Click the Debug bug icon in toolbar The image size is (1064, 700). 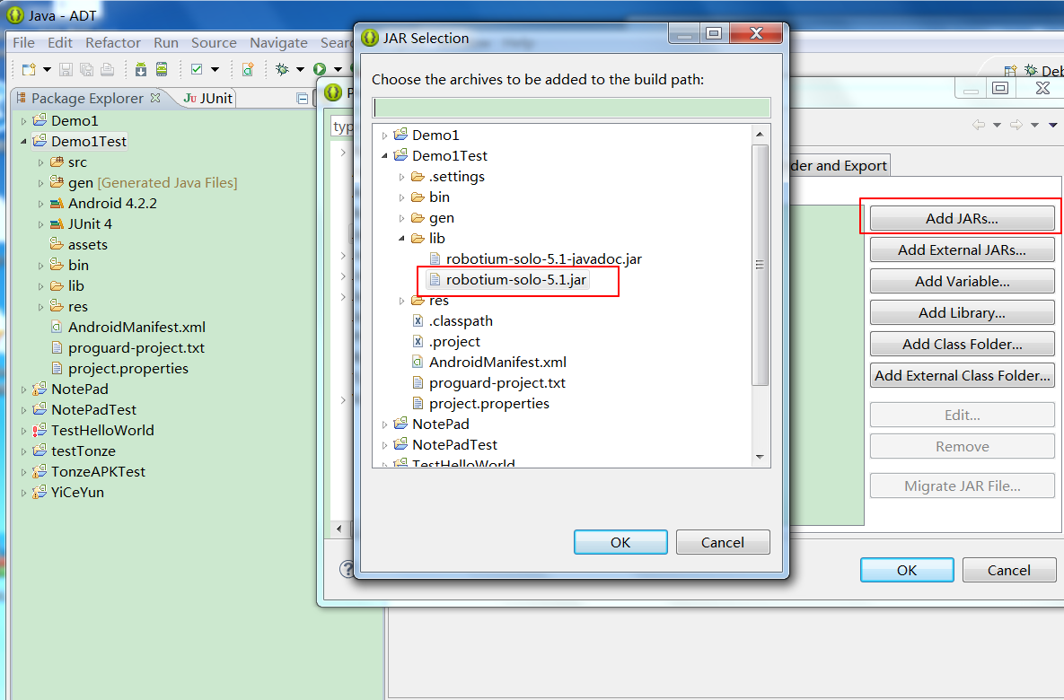click(x=282, y=69)
